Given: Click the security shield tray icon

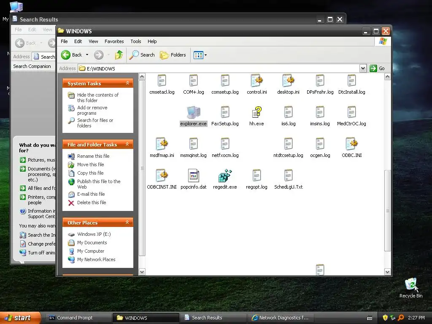Looking at the screenshot, I should point(385,318).
